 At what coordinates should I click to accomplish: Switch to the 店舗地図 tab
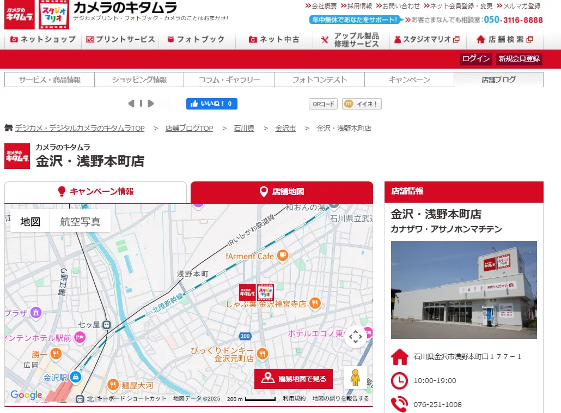point(282,192)
